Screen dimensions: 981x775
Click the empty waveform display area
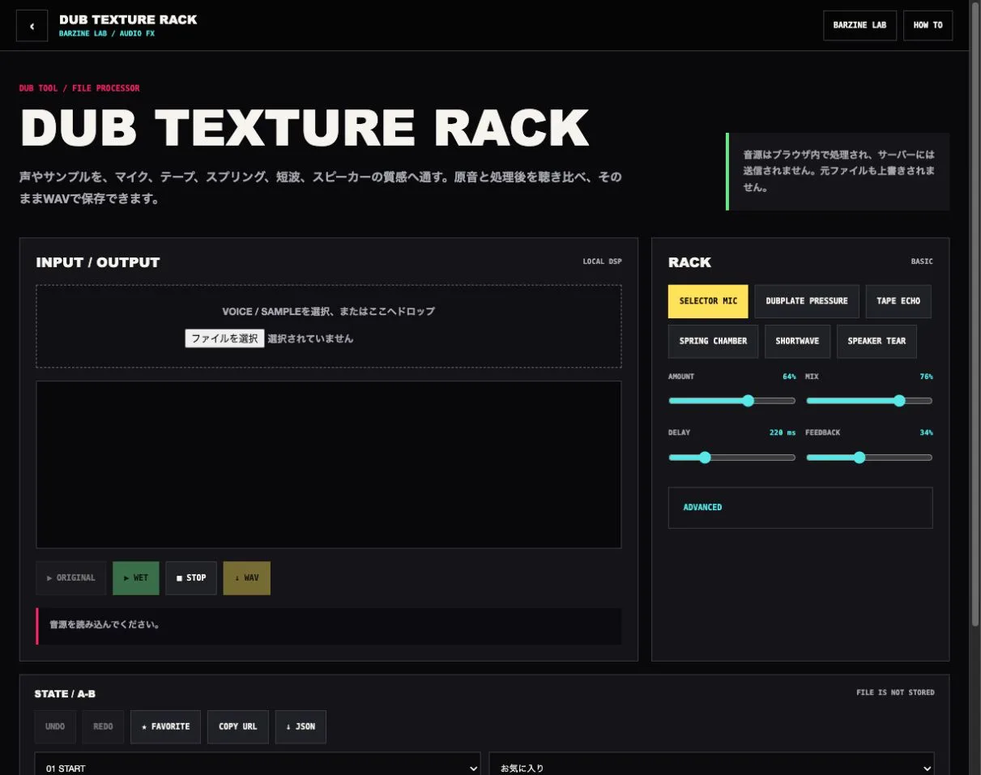(x=328, y=465)
